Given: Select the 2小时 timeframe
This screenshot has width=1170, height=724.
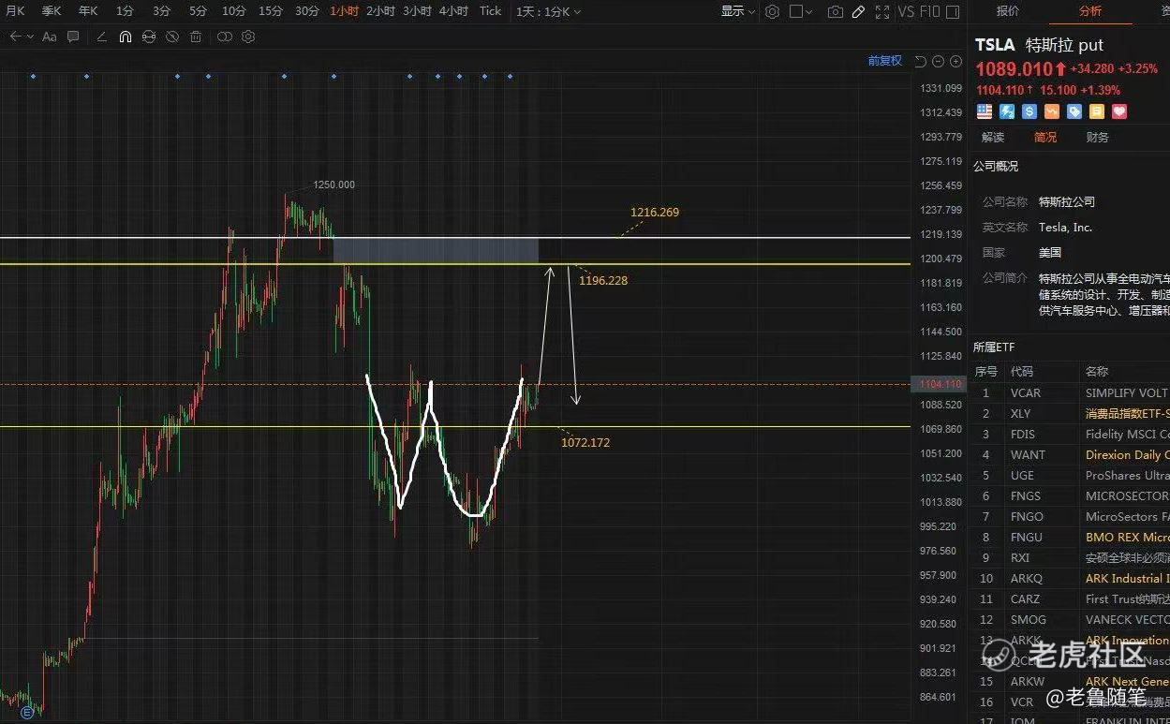Looking at the screenshot, I should click(x=381, y=11).
